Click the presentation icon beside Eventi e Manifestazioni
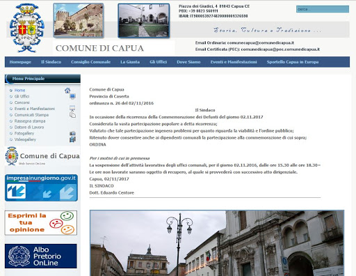356x276 pixels. point(72,109)
